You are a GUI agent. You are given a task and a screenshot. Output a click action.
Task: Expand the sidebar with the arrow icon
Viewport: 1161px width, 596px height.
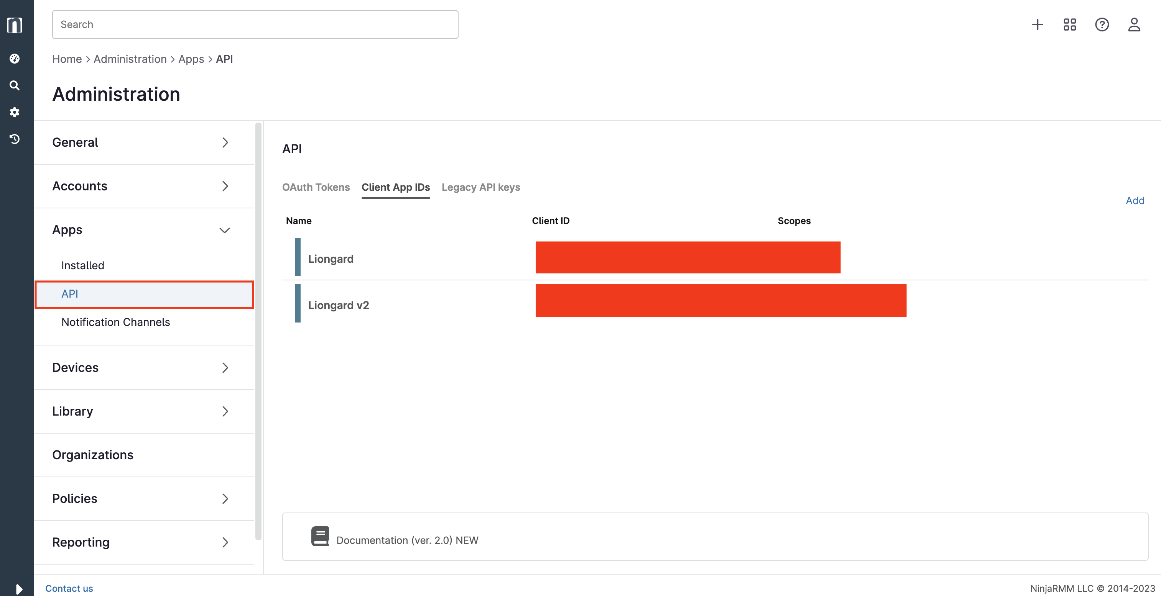(18, 588)
